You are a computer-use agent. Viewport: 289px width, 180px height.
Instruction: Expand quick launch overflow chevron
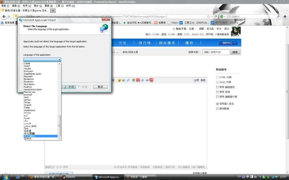coord(23,176)
